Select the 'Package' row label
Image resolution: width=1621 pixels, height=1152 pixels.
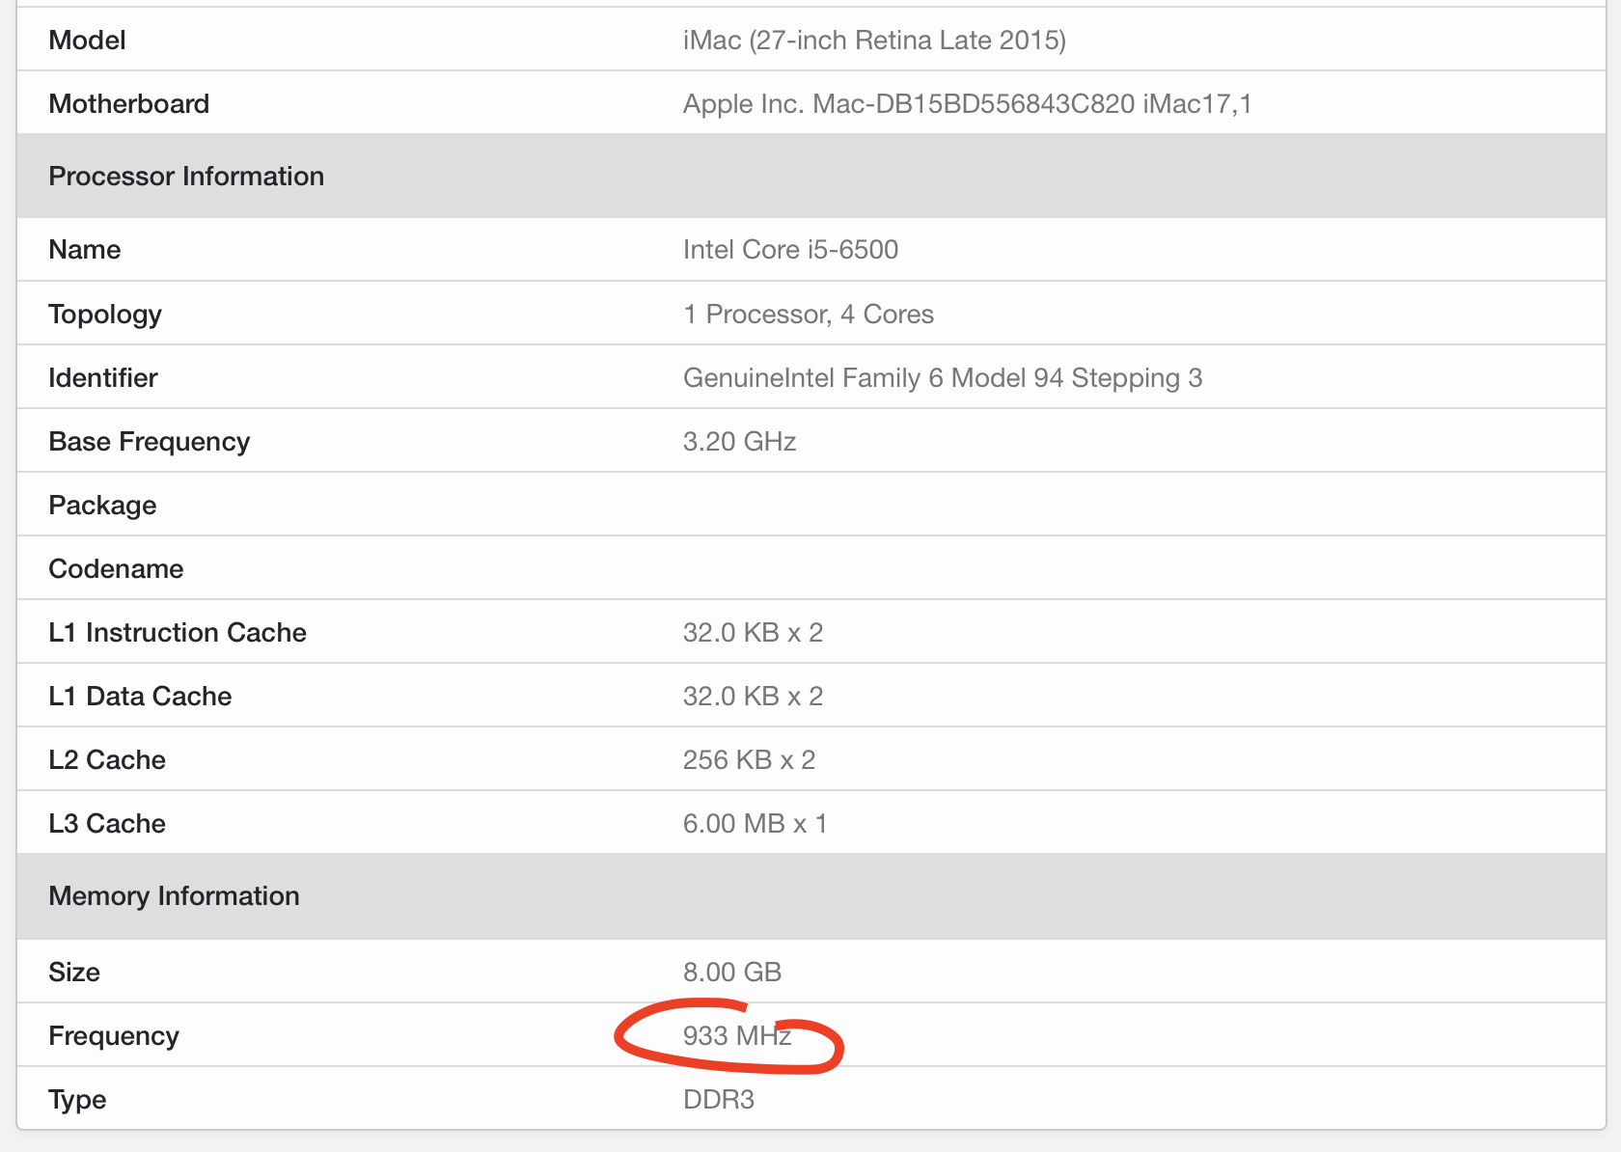pos(101,506)
